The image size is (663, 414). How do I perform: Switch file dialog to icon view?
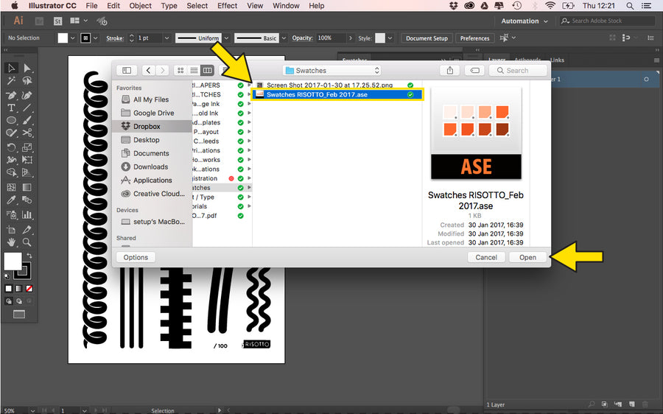[x=180, y=71]
